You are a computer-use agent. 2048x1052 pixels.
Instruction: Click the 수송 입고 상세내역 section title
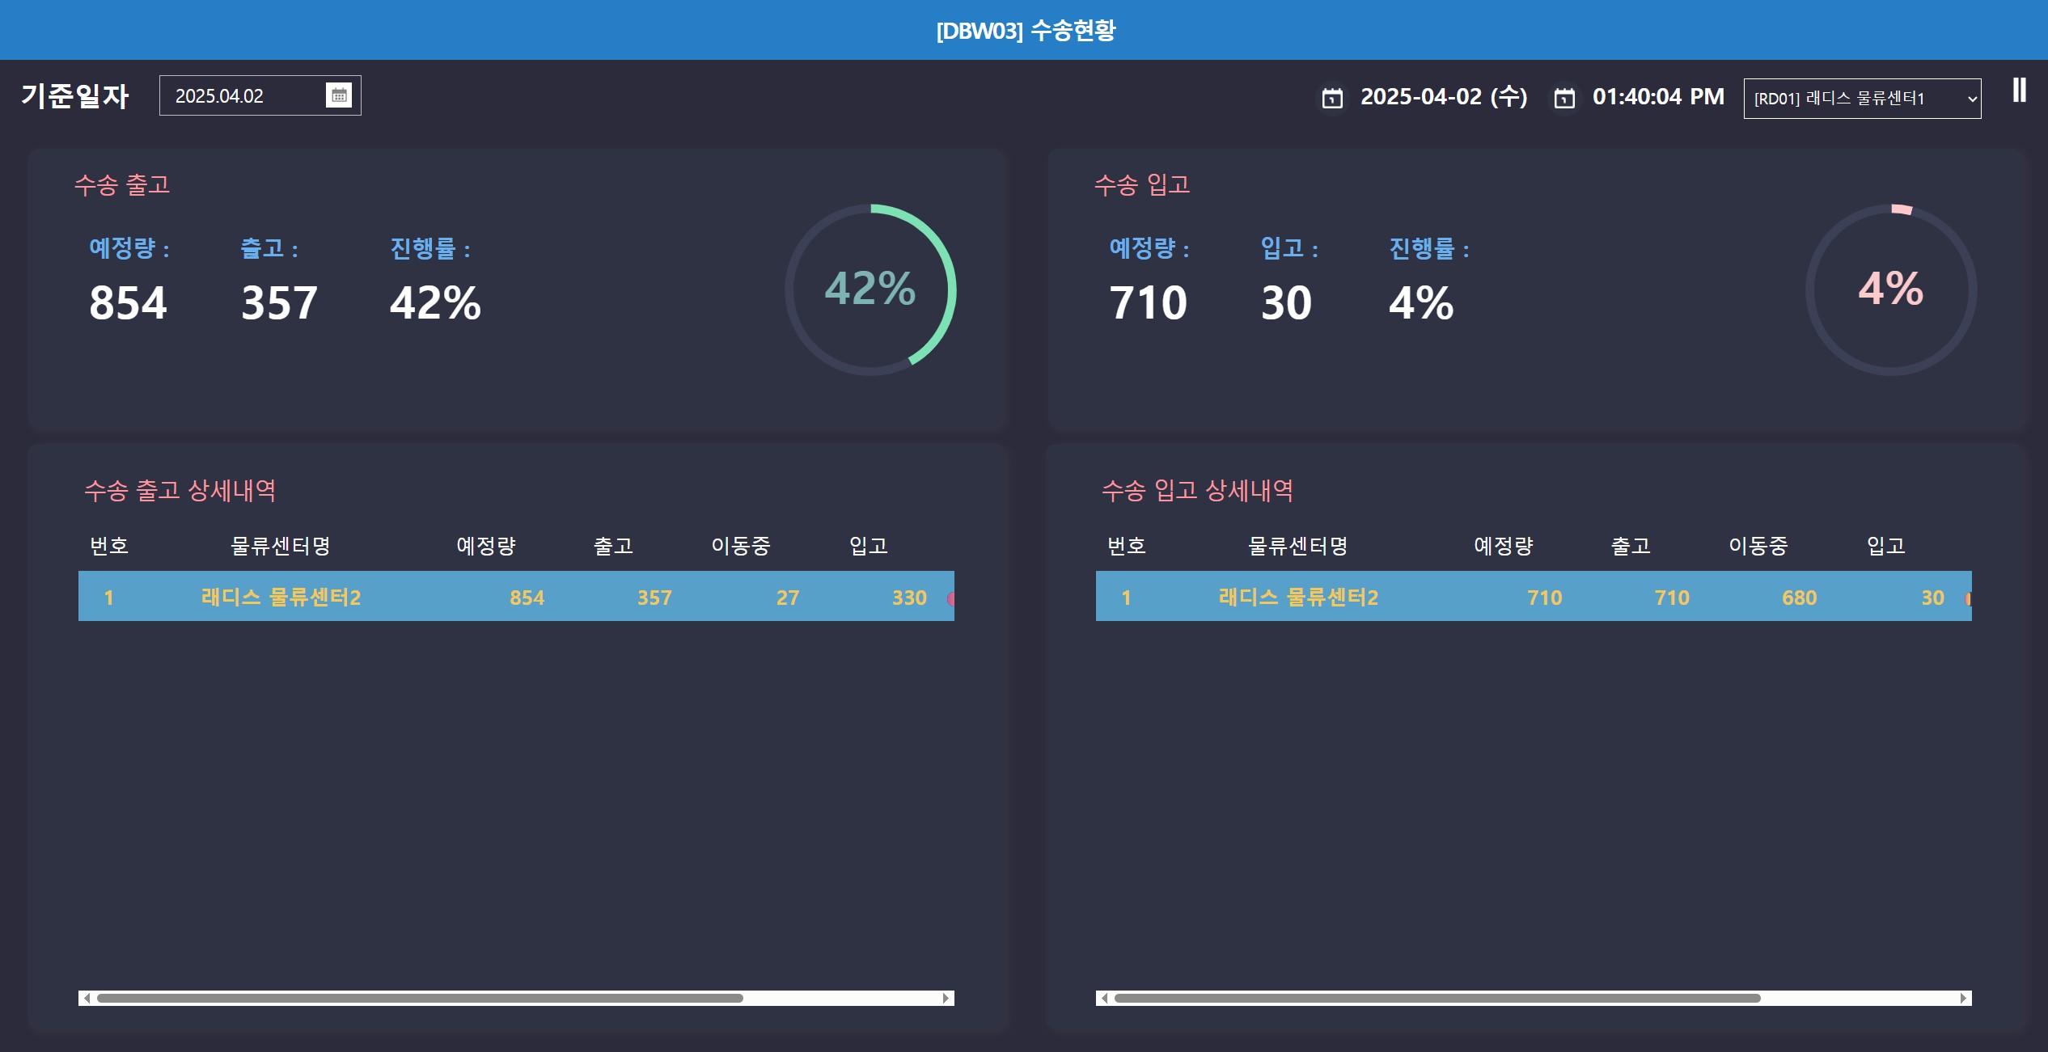coord(1197,490)
